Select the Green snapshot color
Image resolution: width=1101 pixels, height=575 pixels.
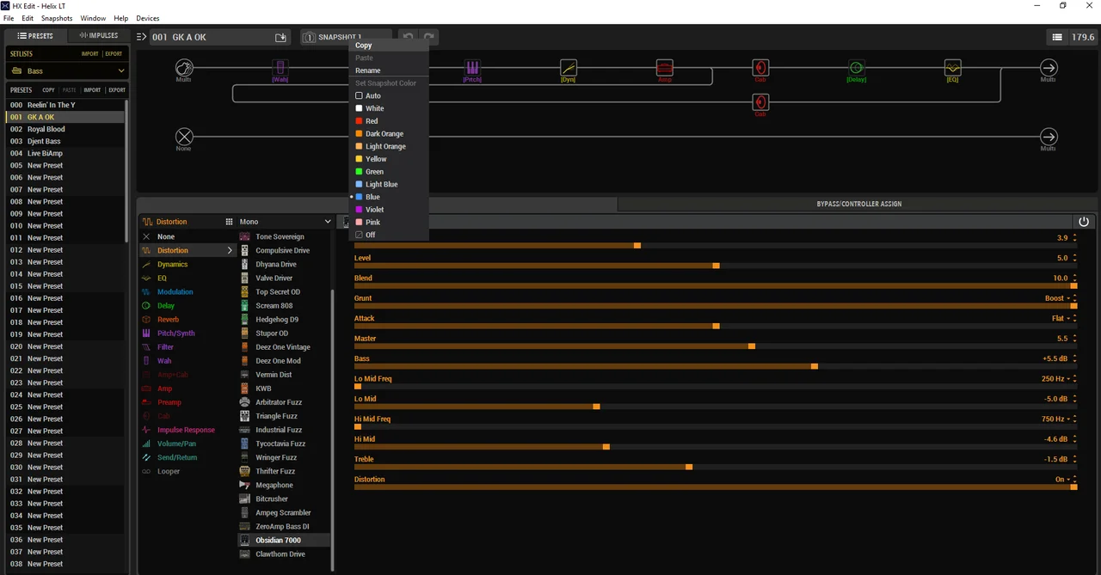(374, 171)
